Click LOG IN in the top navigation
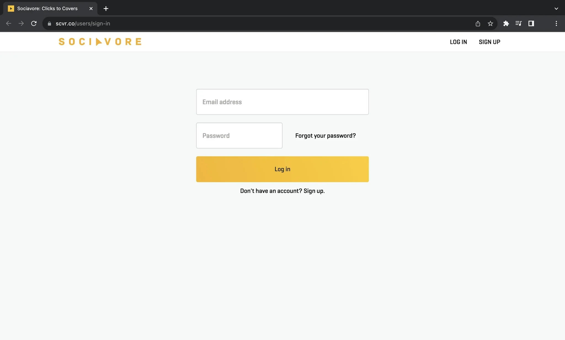The height and width of the screenshot is (340, 565). click(458, 42)
